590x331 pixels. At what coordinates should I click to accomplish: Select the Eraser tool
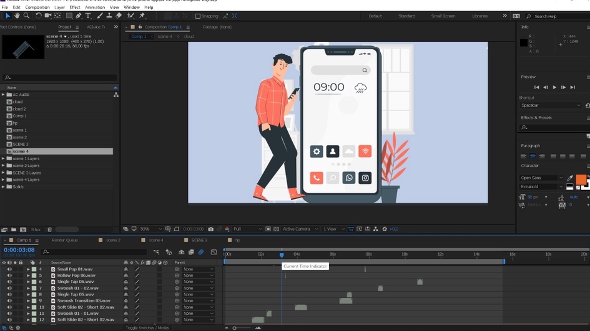click(x=119, y=16)
